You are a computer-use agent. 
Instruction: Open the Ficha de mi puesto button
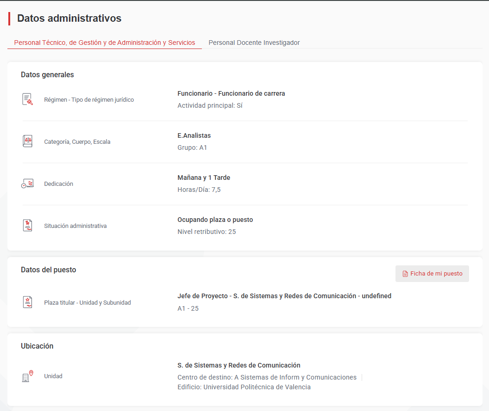pos(432,274)
